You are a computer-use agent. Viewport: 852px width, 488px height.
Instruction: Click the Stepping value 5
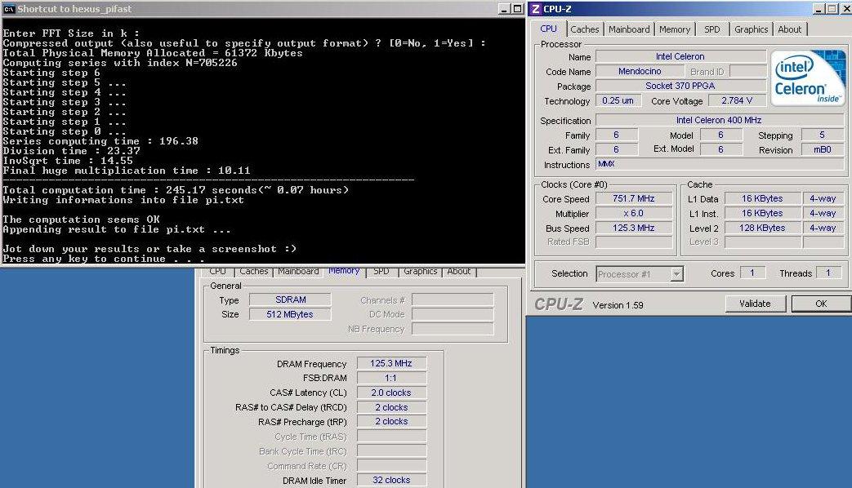pyautogui.click(x=822, y=135)
